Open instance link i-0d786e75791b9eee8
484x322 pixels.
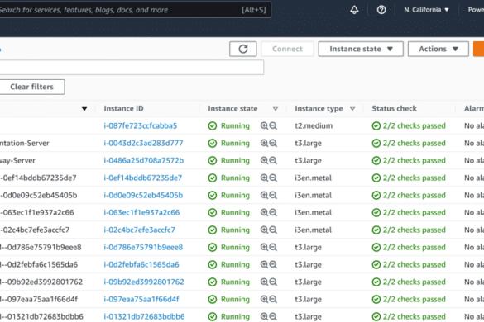click(143, 247)
